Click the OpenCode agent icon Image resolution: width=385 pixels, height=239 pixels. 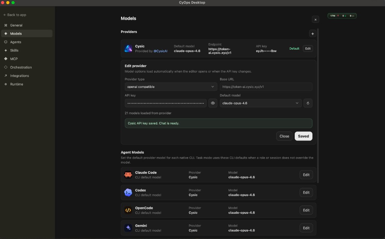128,210
